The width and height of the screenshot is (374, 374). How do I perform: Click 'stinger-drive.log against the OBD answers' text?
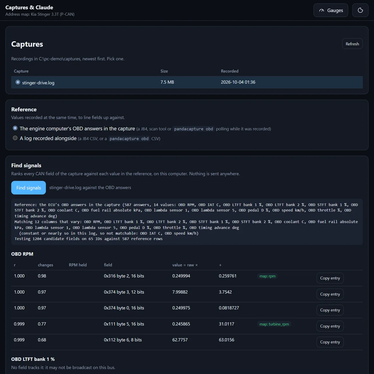90,188
